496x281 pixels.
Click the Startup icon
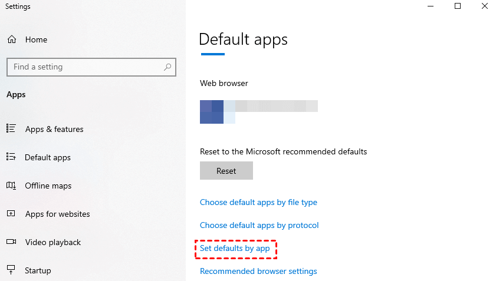11,270
